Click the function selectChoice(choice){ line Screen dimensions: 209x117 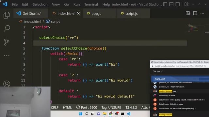tap(74, 48)
